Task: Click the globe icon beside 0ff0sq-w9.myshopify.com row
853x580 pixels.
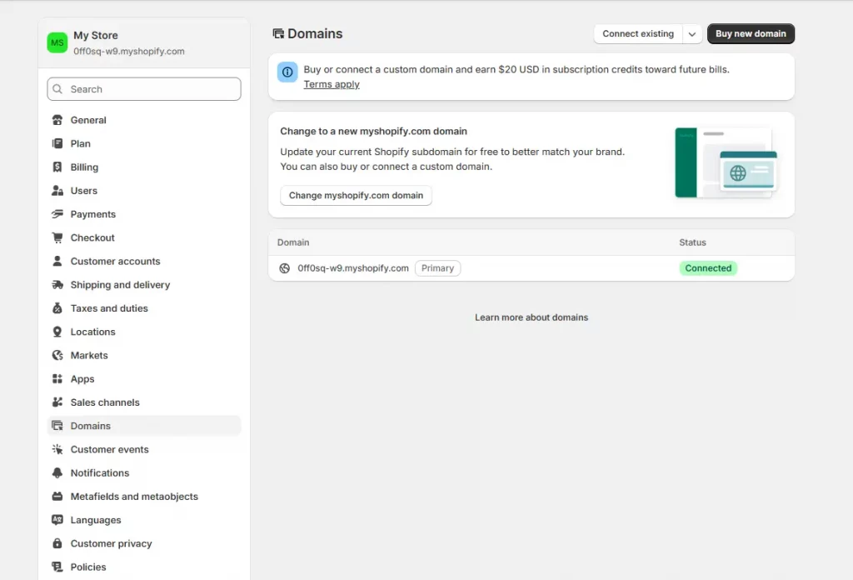Action: point(285,268)
